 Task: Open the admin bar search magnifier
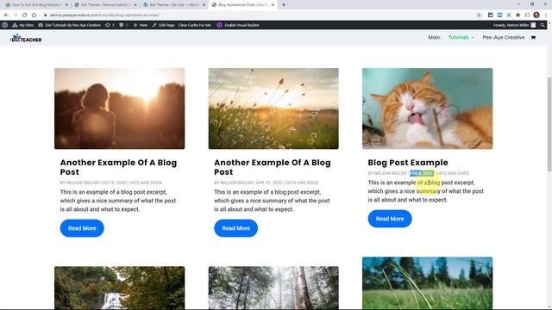[x=543, y=25]
